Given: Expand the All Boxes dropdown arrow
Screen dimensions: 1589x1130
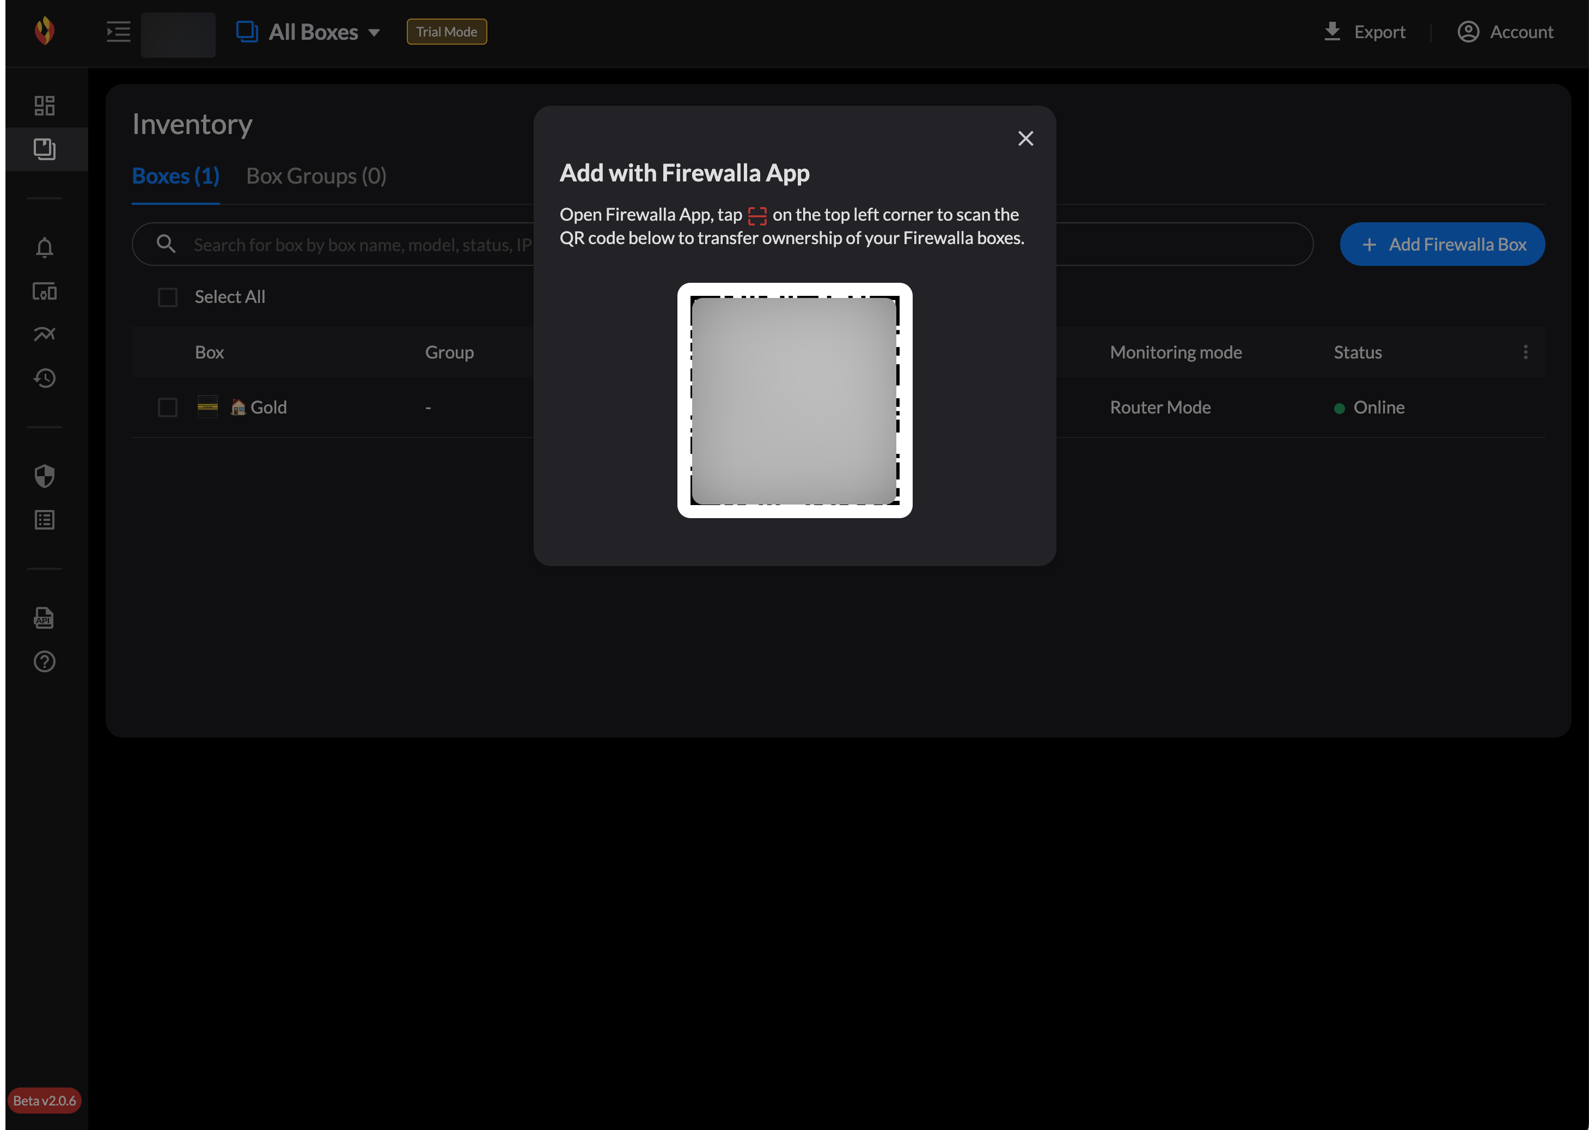Looking at the screenshot, I should [x=374, y=33].
